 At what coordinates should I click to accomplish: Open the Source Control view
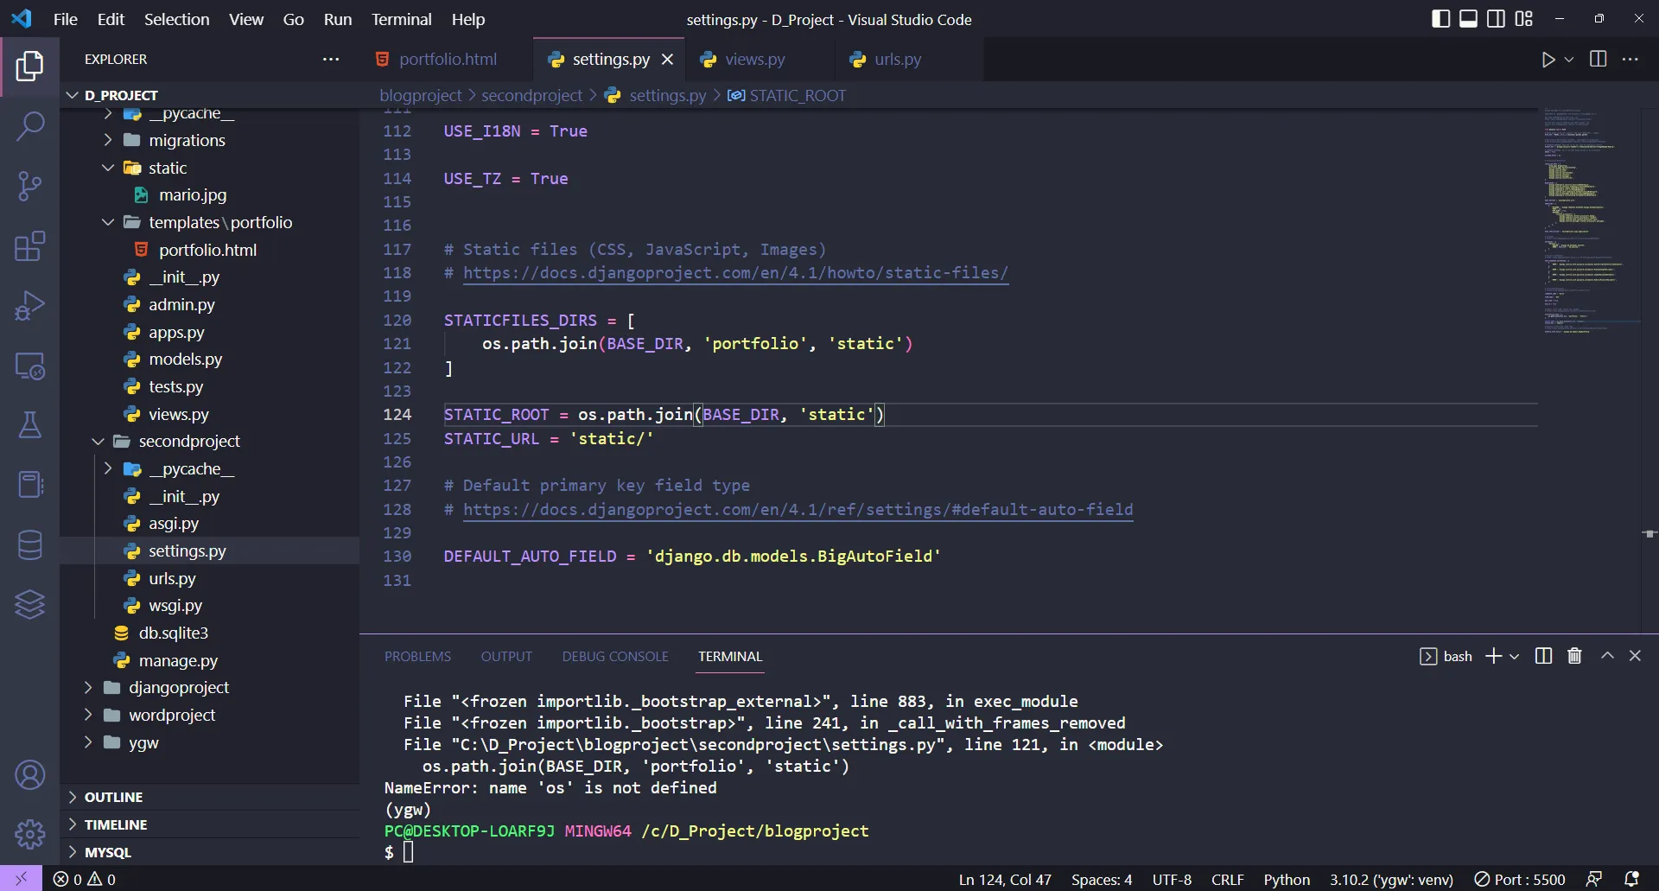pos(30,186)
